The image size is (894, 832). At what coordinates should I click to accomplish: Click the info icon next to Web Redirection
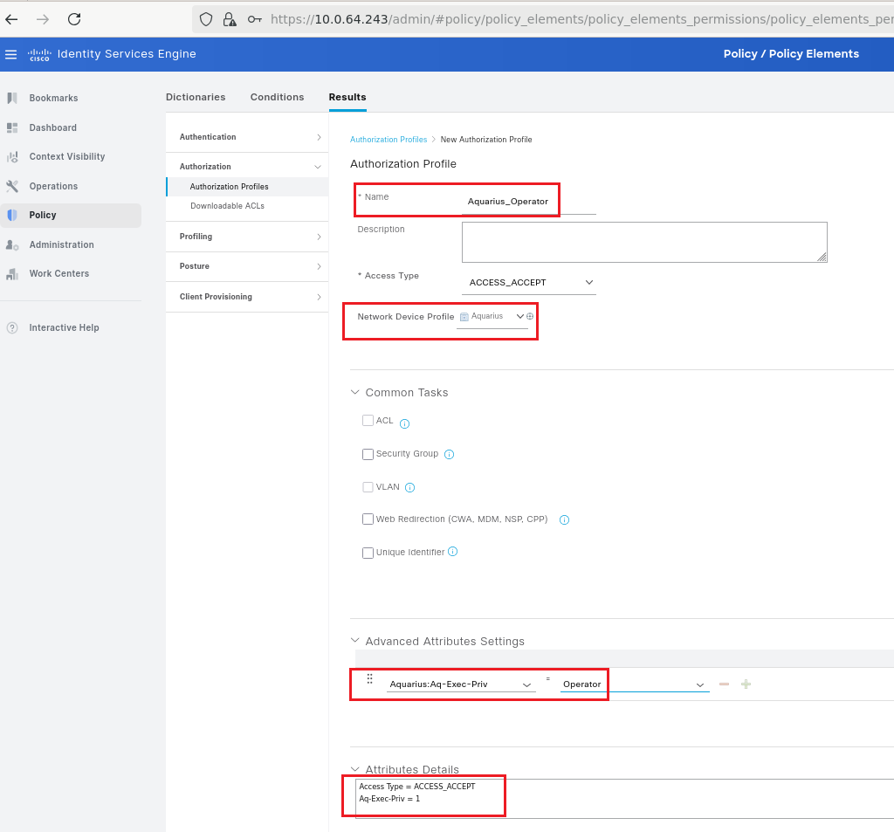pyautogui.click(x=565, y=519)
